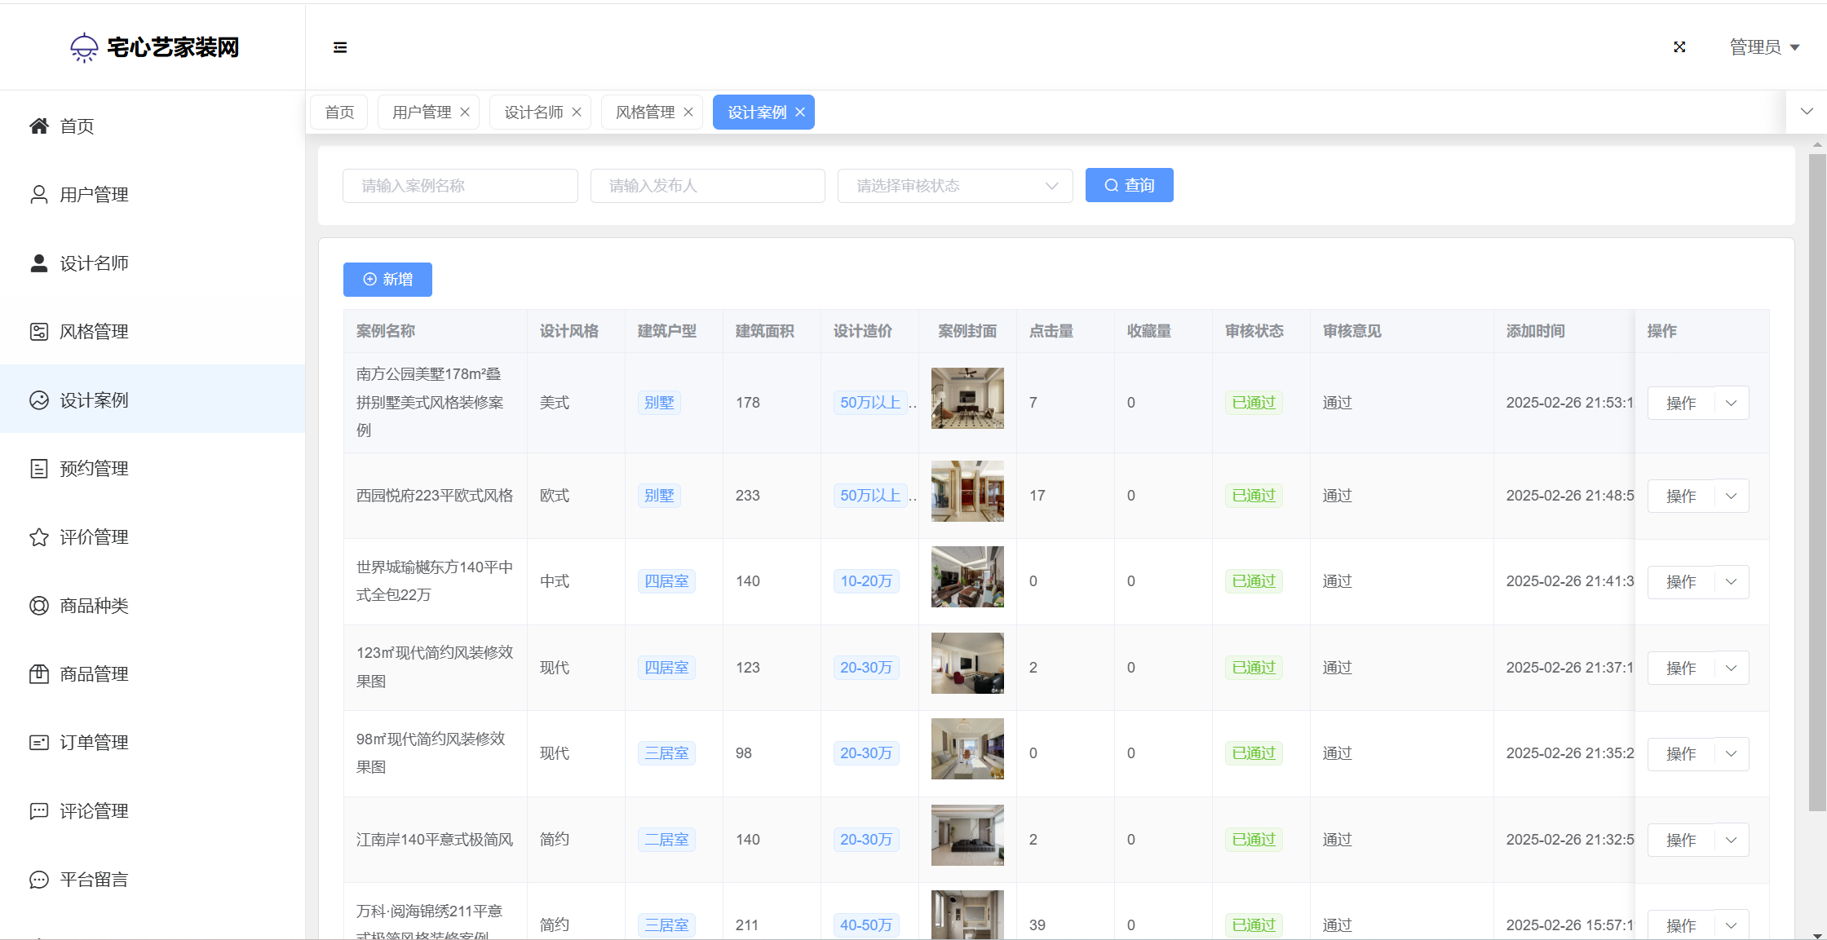Click the 查询 search button

click(1129, 185)
